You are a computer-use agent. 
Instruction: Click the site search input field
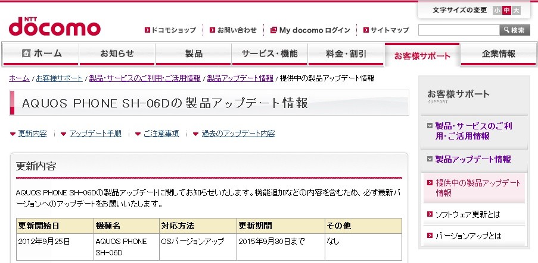(x=459, y=30)
